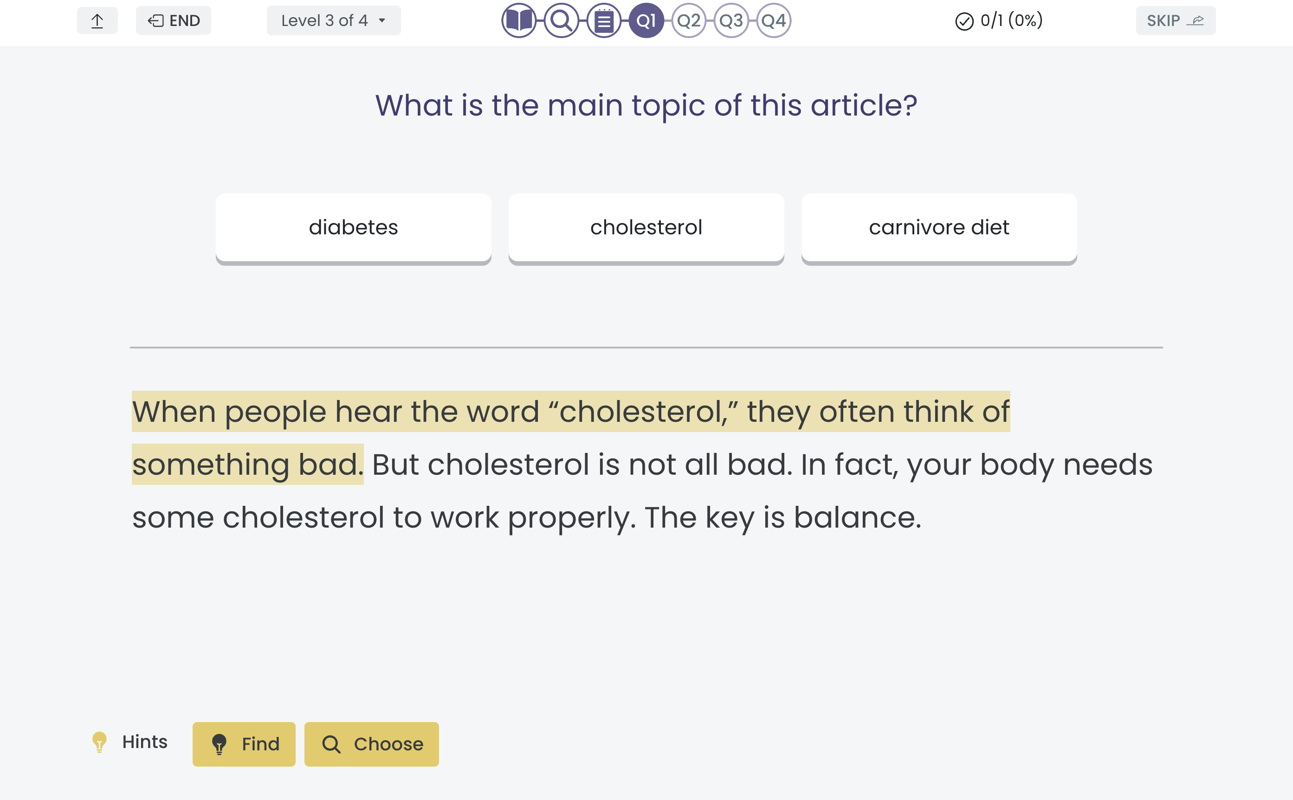Choose the diabetes answer
1293x800 pixels.
coord(353,227)
